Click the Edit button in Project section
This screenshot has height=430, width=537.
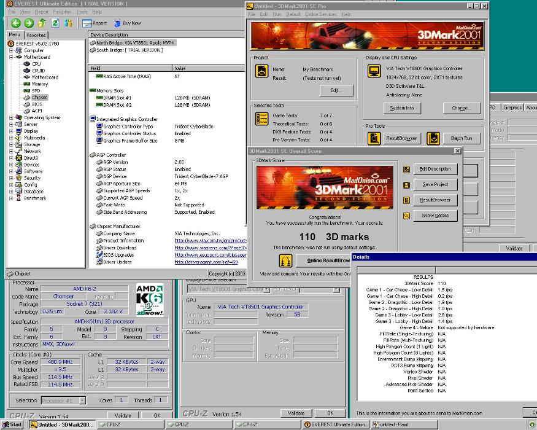point(336,90)
